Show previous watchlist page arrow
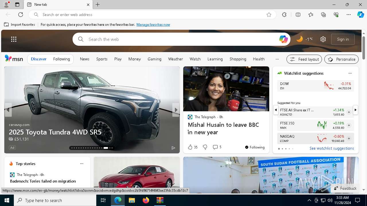 276,110
